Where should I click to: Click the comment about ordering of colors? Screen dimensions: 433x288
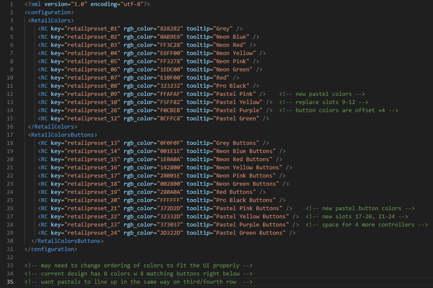click(x=138, y=266)
